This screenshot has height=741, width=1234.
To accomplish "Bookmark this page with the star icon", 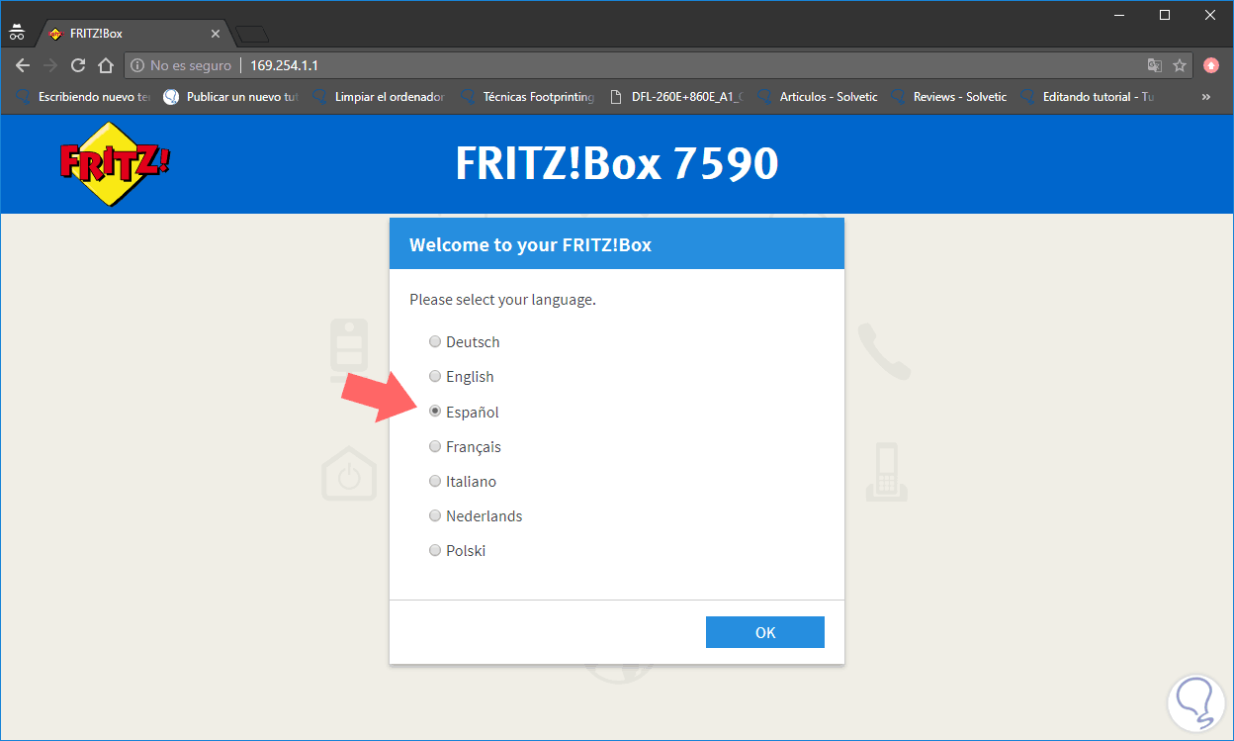I will click(x=1180, y=65).
